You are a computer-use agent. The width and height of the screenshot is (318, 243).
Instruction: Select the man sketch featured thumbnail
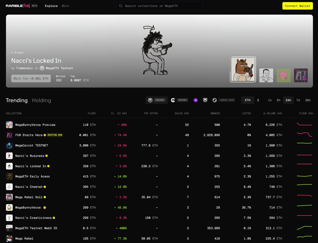[266, 75]
